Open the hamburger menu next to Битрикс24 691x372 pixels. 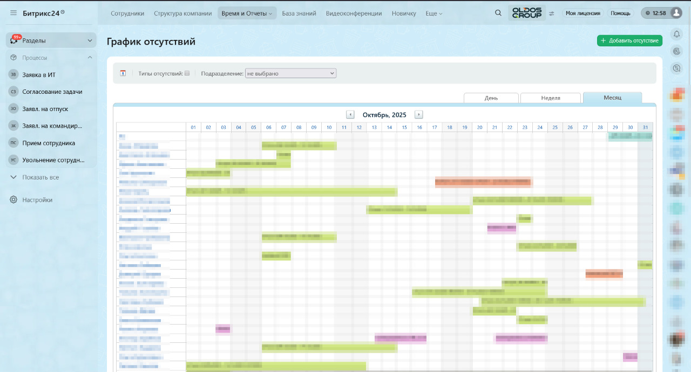pyautogui.click(x=13, y=13)
